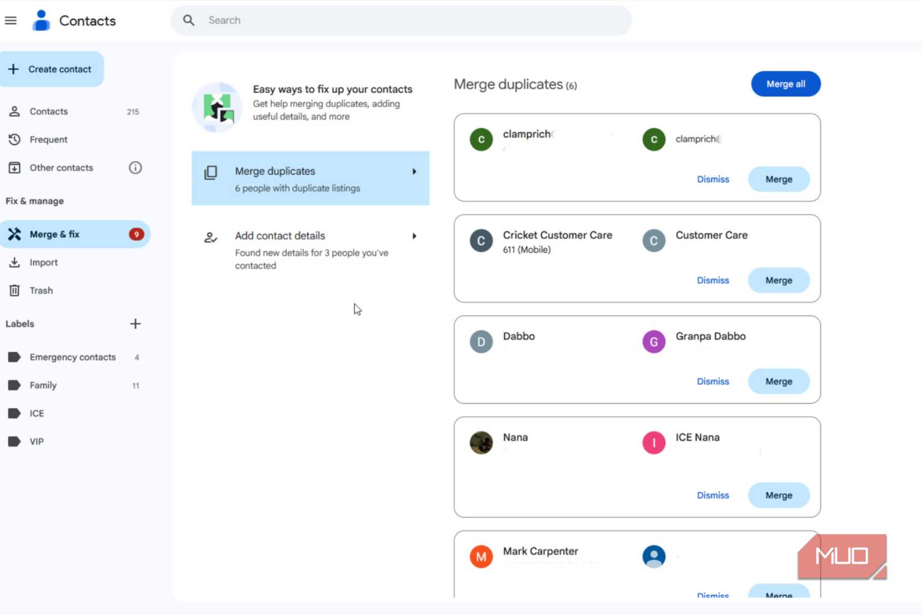Image resolution: width=922 pixels, height=615 pixels.
Task: Dismiss the Nana duplicate suggestion
Action: (712, 495)
